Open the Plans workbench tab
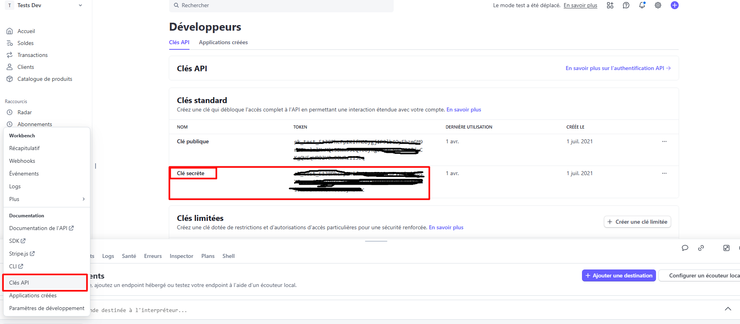Image resolution: width=740 pixels, height=324 pixels. [x=208, y=256]
